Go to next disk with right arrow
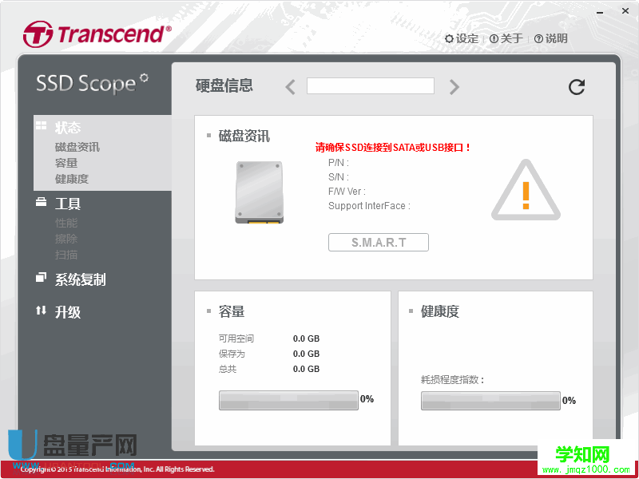This screenshot has width=639, height=479. 454,87
